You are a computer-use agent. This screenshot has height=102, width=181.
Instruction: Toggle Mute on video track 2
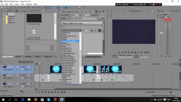28,75
